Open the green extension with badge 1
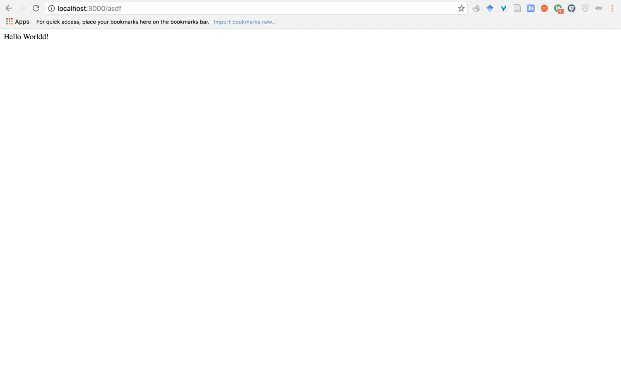The width and height of the screenshot is (621, 369). (x=558, y=9)
